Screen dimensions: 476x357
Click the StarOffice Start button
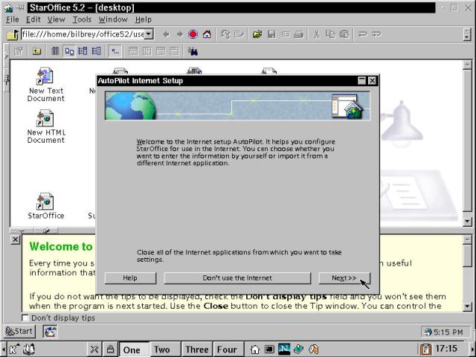tap(19, 332)
